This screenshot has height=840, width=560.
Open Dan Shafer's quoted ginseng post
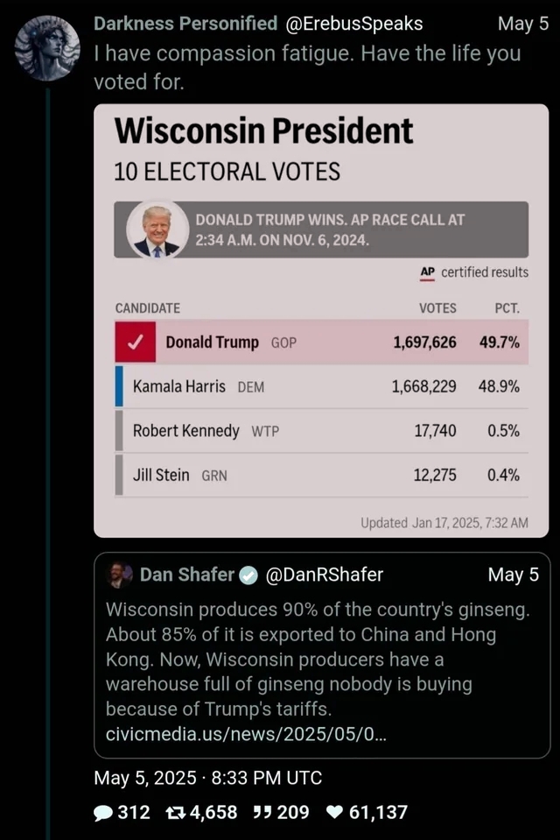pyautogui.click(x=322, y=655)
